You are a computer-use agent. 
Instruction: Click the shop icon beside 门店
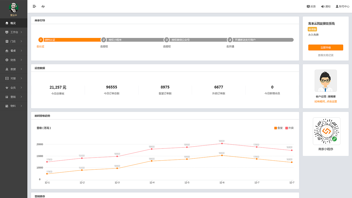[7, 42]
